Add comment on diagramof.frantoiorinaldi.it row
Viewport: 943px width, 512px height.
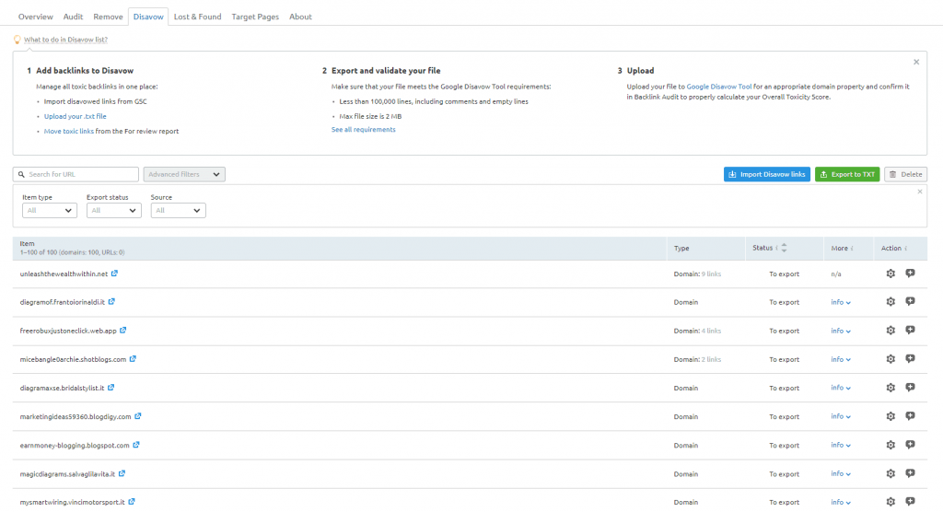[911, 301]
